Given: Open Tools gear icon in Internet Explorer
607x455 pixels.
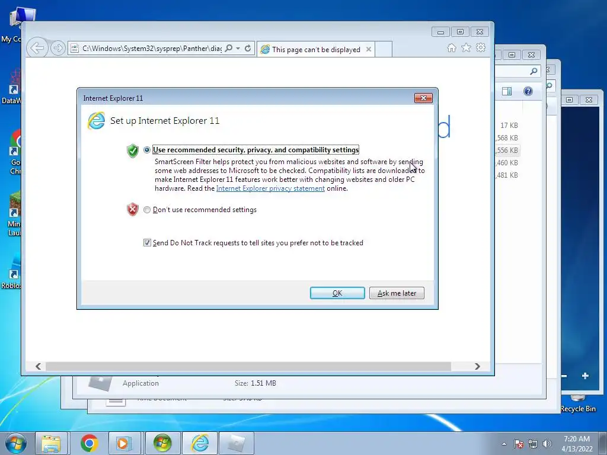Looking at the screenshot, I should coord(481,47).
